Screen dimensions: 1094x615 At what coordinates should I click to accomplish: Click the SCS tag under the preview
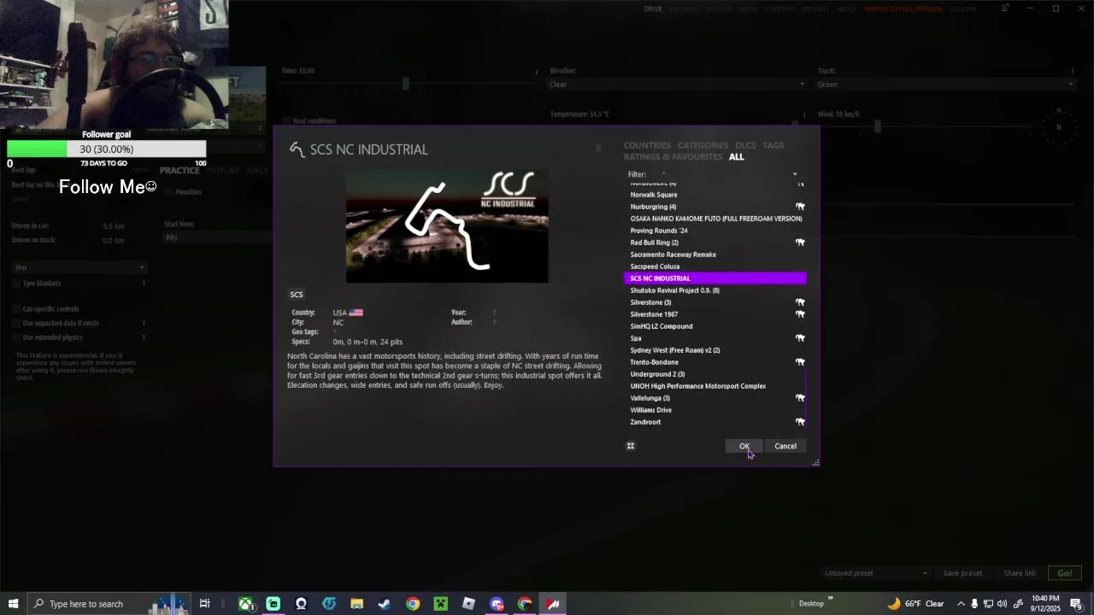(x=297, y=295)
